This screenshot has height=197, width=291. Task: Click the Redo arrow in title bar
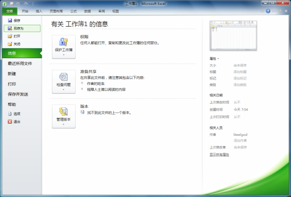[x=26, y=4]
